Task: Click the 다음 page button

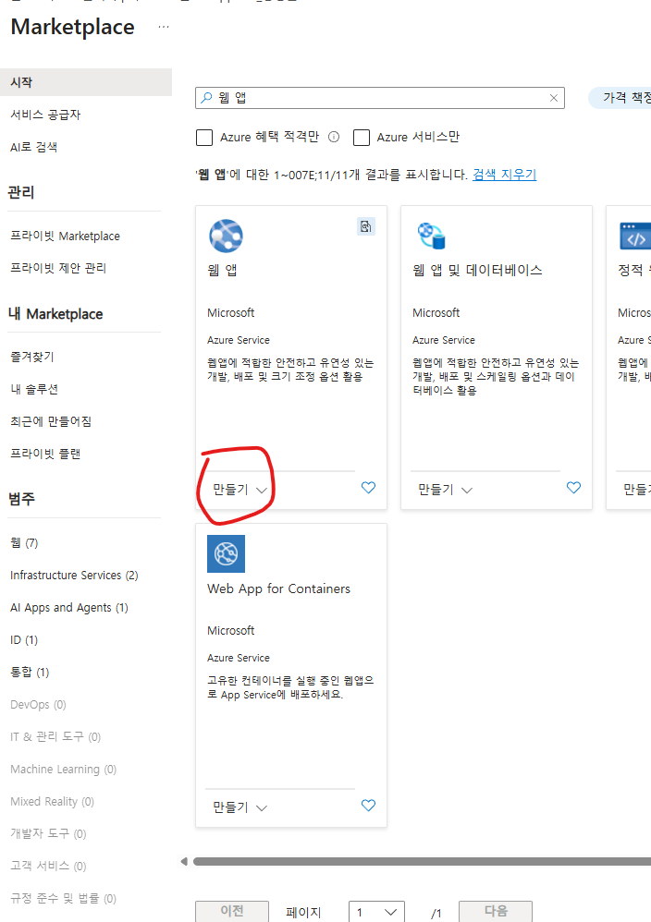Action: [x=496, y=911]
